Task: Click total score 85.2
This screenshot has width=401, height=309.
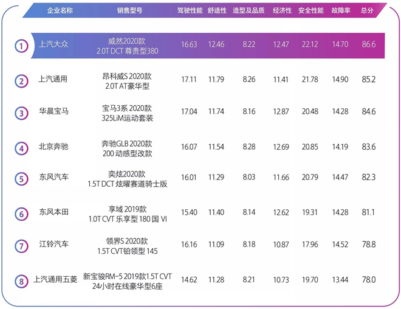Action: pos(369,79)
